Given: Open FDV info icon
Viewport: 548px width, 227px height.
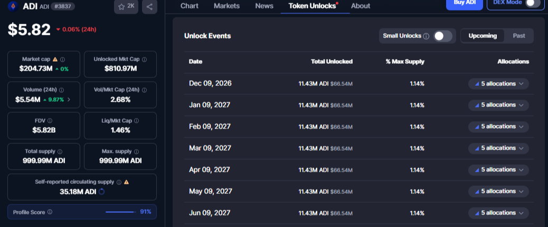Looking at the screenshot, I should click(50, 121).
